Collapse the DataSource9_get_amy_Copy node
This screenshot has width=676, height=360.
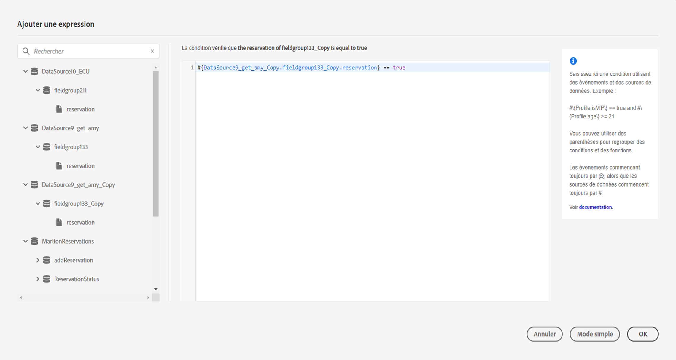(26, 184)
